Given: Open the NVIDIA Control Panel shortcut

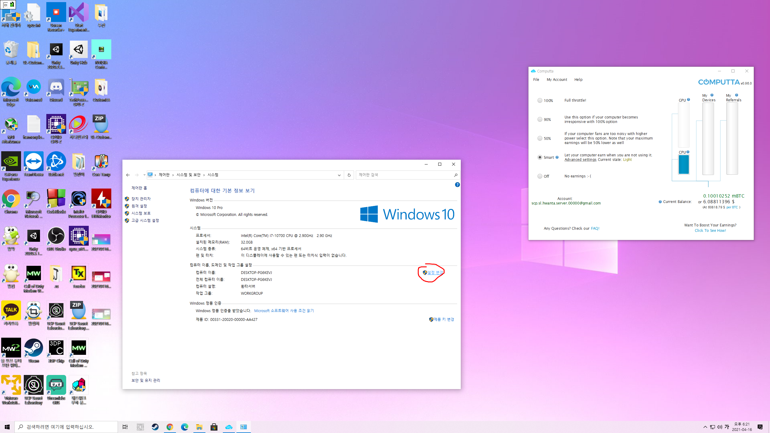Looking at the screenshot, I should pyautogui.click(x=101, y=55).
